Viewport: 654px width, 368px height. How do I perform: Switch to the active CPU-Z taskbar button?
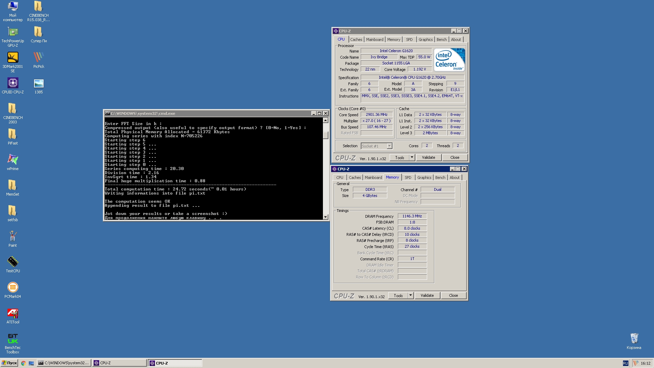click(x=175, y=363)
